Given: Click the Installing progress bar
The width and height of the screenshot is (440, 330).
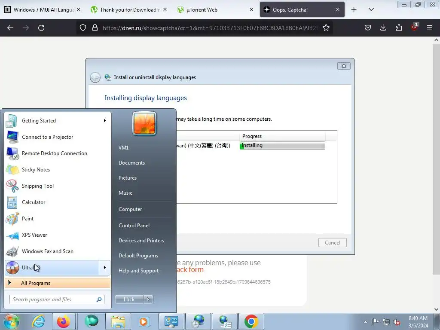Looking at the screenshot, I should [x=283, y=145].
